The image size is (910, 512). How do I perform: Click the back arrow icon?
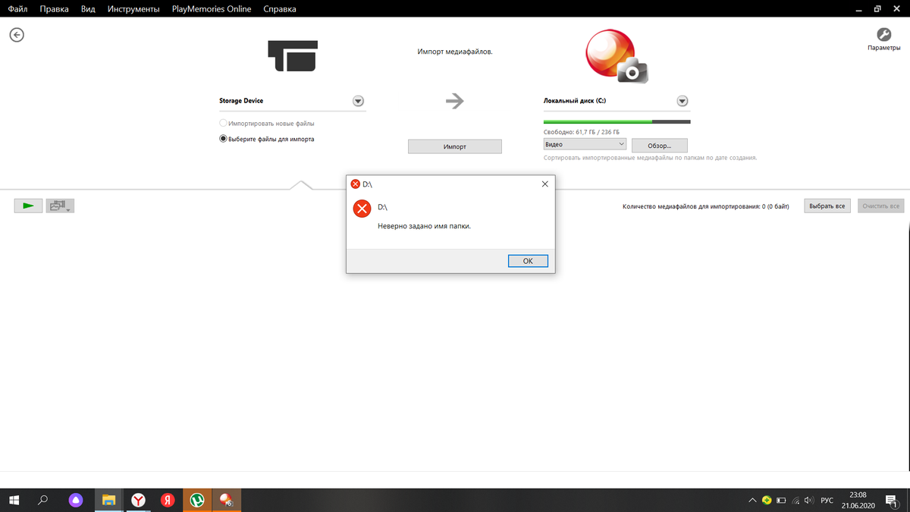[x=17, y=35]
